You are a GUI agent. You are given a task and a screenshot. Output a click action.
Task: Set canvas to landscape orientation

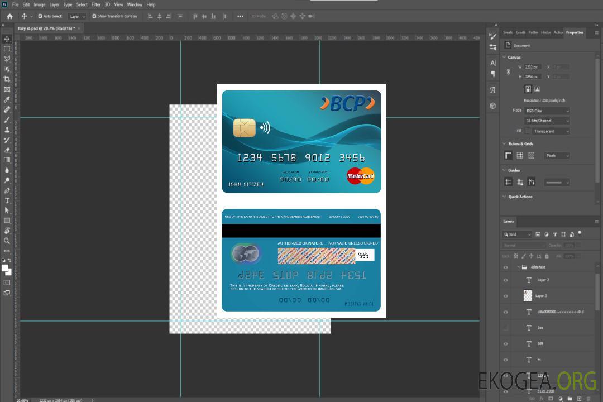pos(537,89)
